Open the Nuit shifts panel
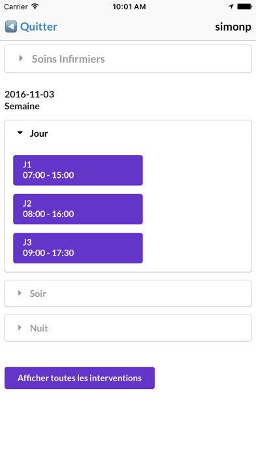This screenshot has height=455, width=256. pyautogui.click(x=128, y=328)
